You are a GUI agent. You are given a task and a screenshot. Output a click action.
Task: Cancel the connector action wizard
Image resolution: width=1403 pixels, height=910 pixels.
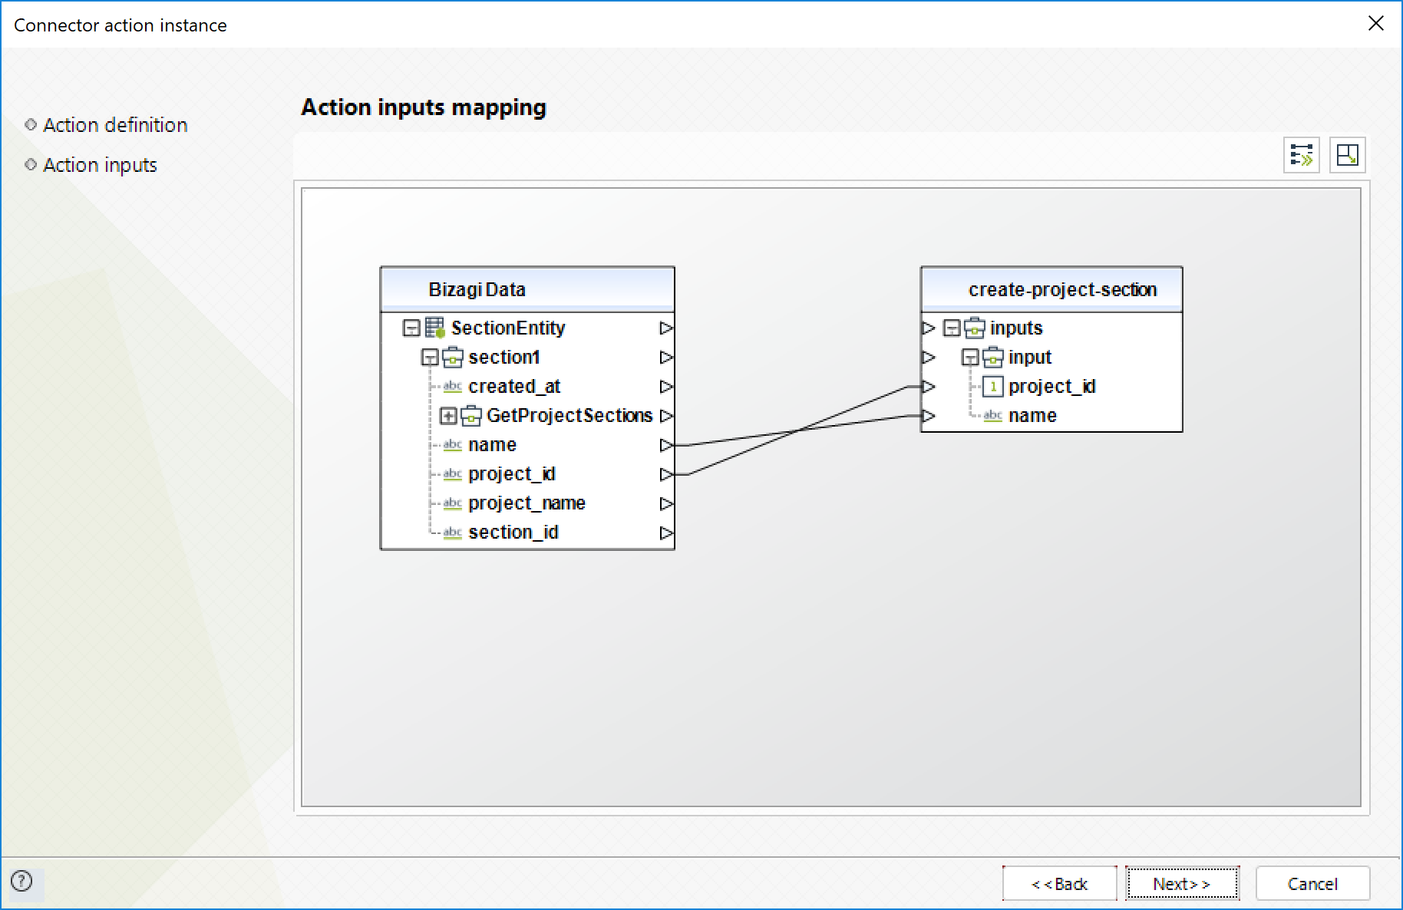coord(1312,884)
